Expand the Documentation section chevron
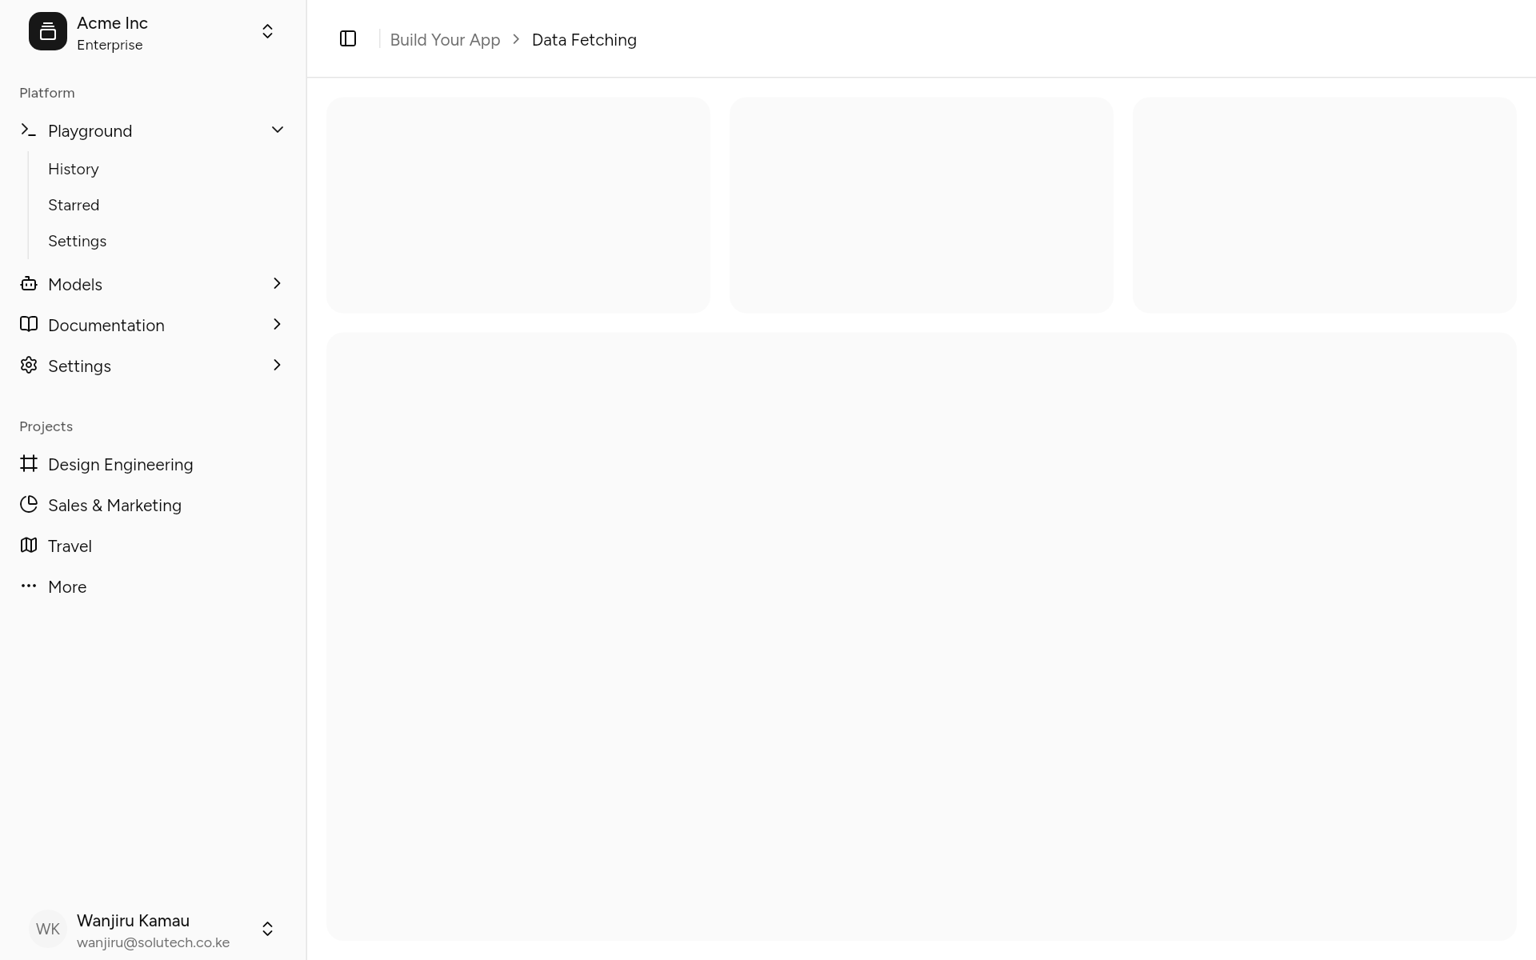 (278, 324)
